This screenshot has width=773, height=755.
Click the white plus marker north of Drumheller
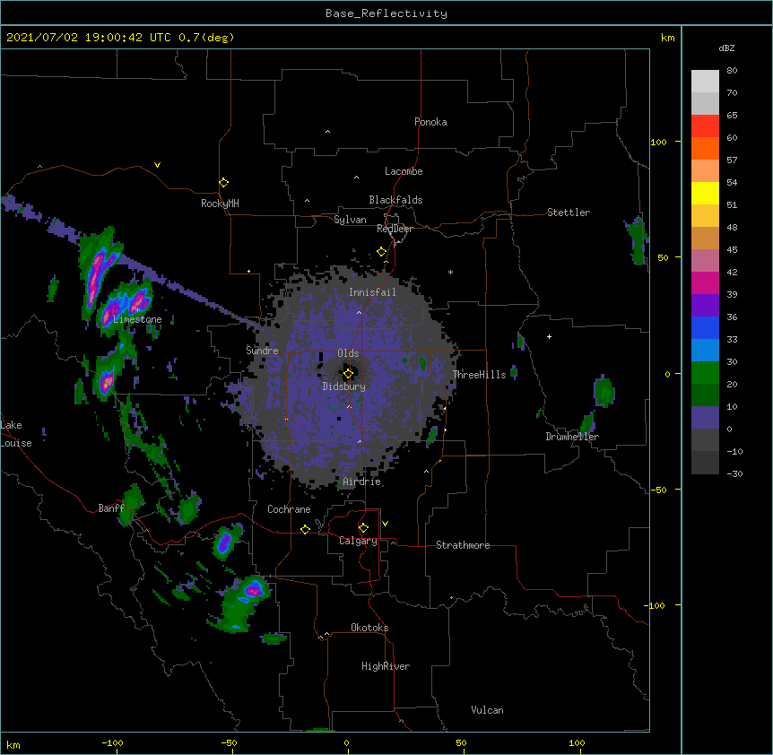[x=549, y=336]
